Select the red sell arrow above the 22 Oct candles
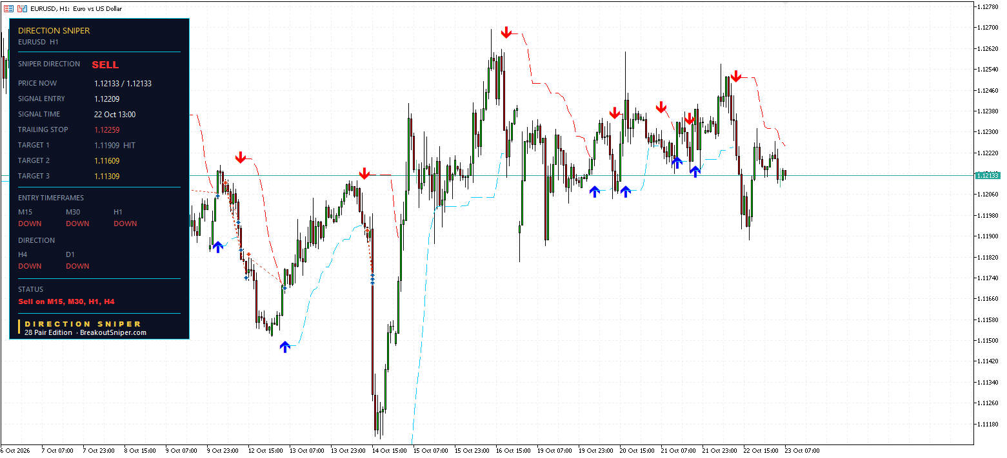 point(736,76)
